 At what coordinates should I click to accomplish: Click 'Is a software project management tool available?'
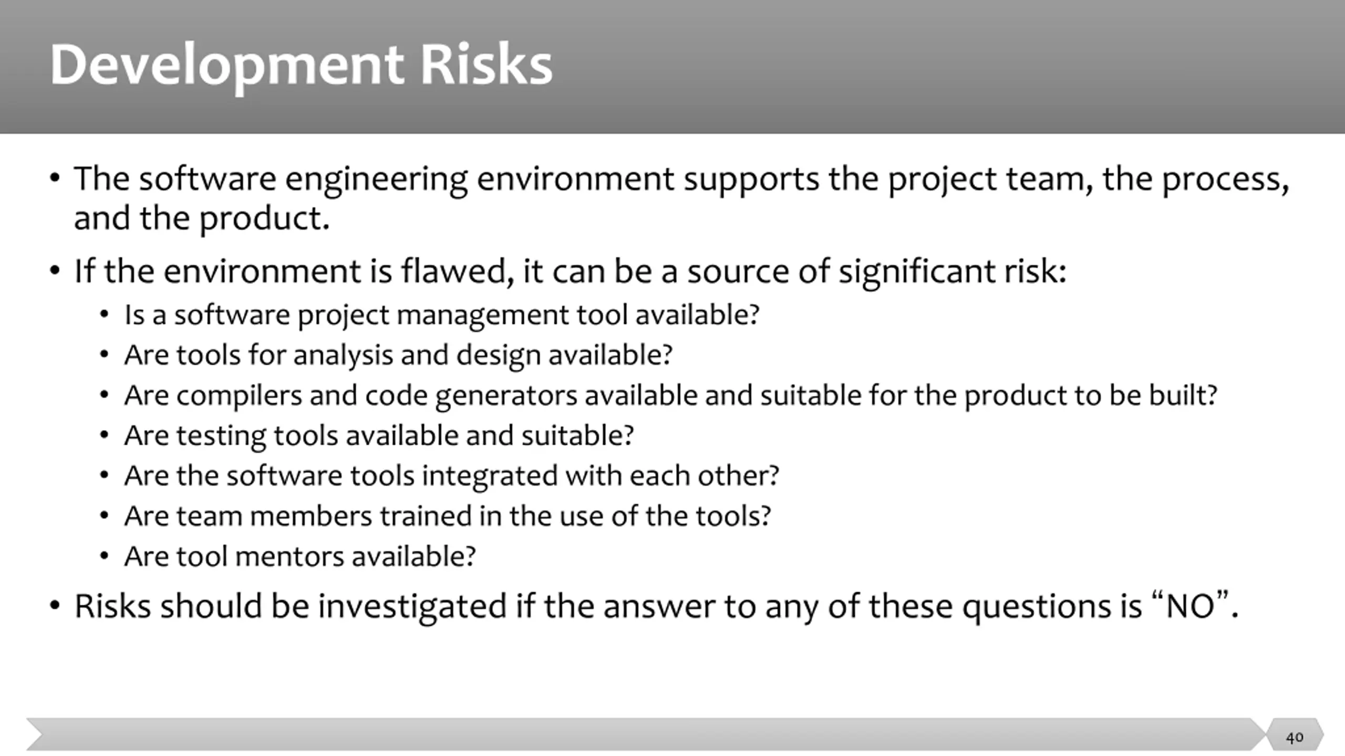click(x=442, y=315)
